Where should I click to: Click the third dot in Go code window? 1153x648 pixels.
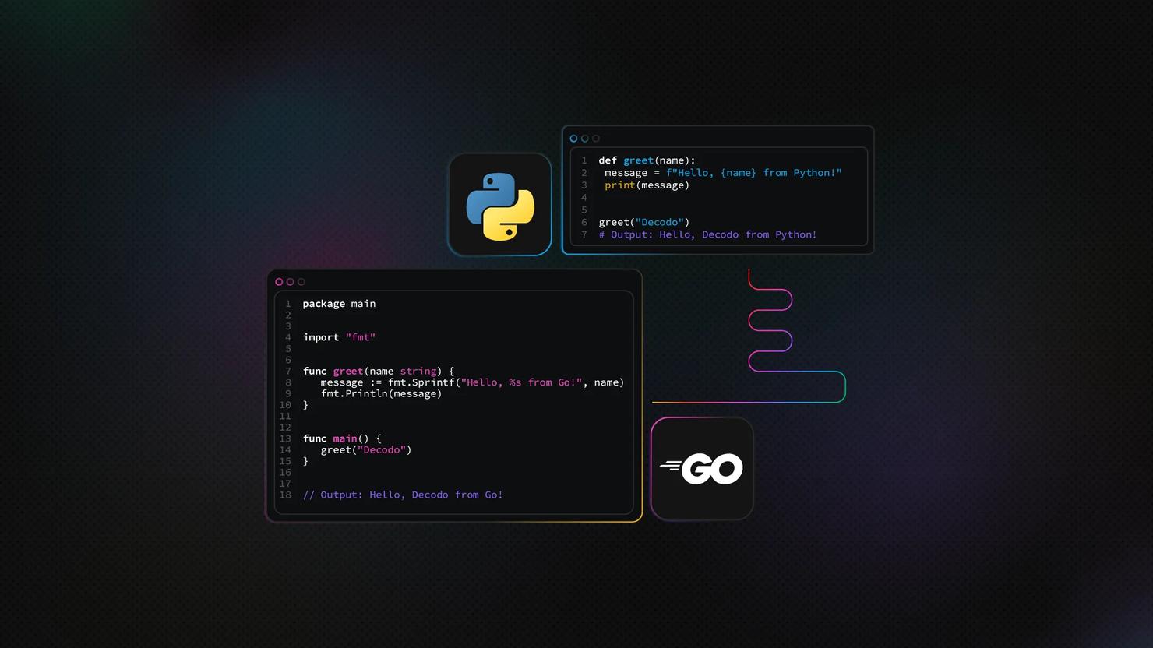301,282
